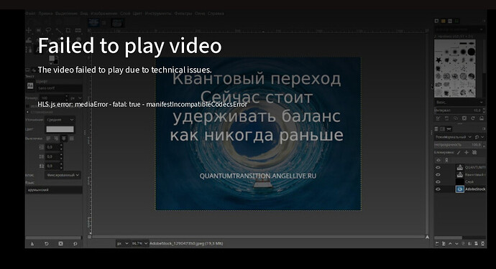
Task: Justify text left
Action: (48, 138)
